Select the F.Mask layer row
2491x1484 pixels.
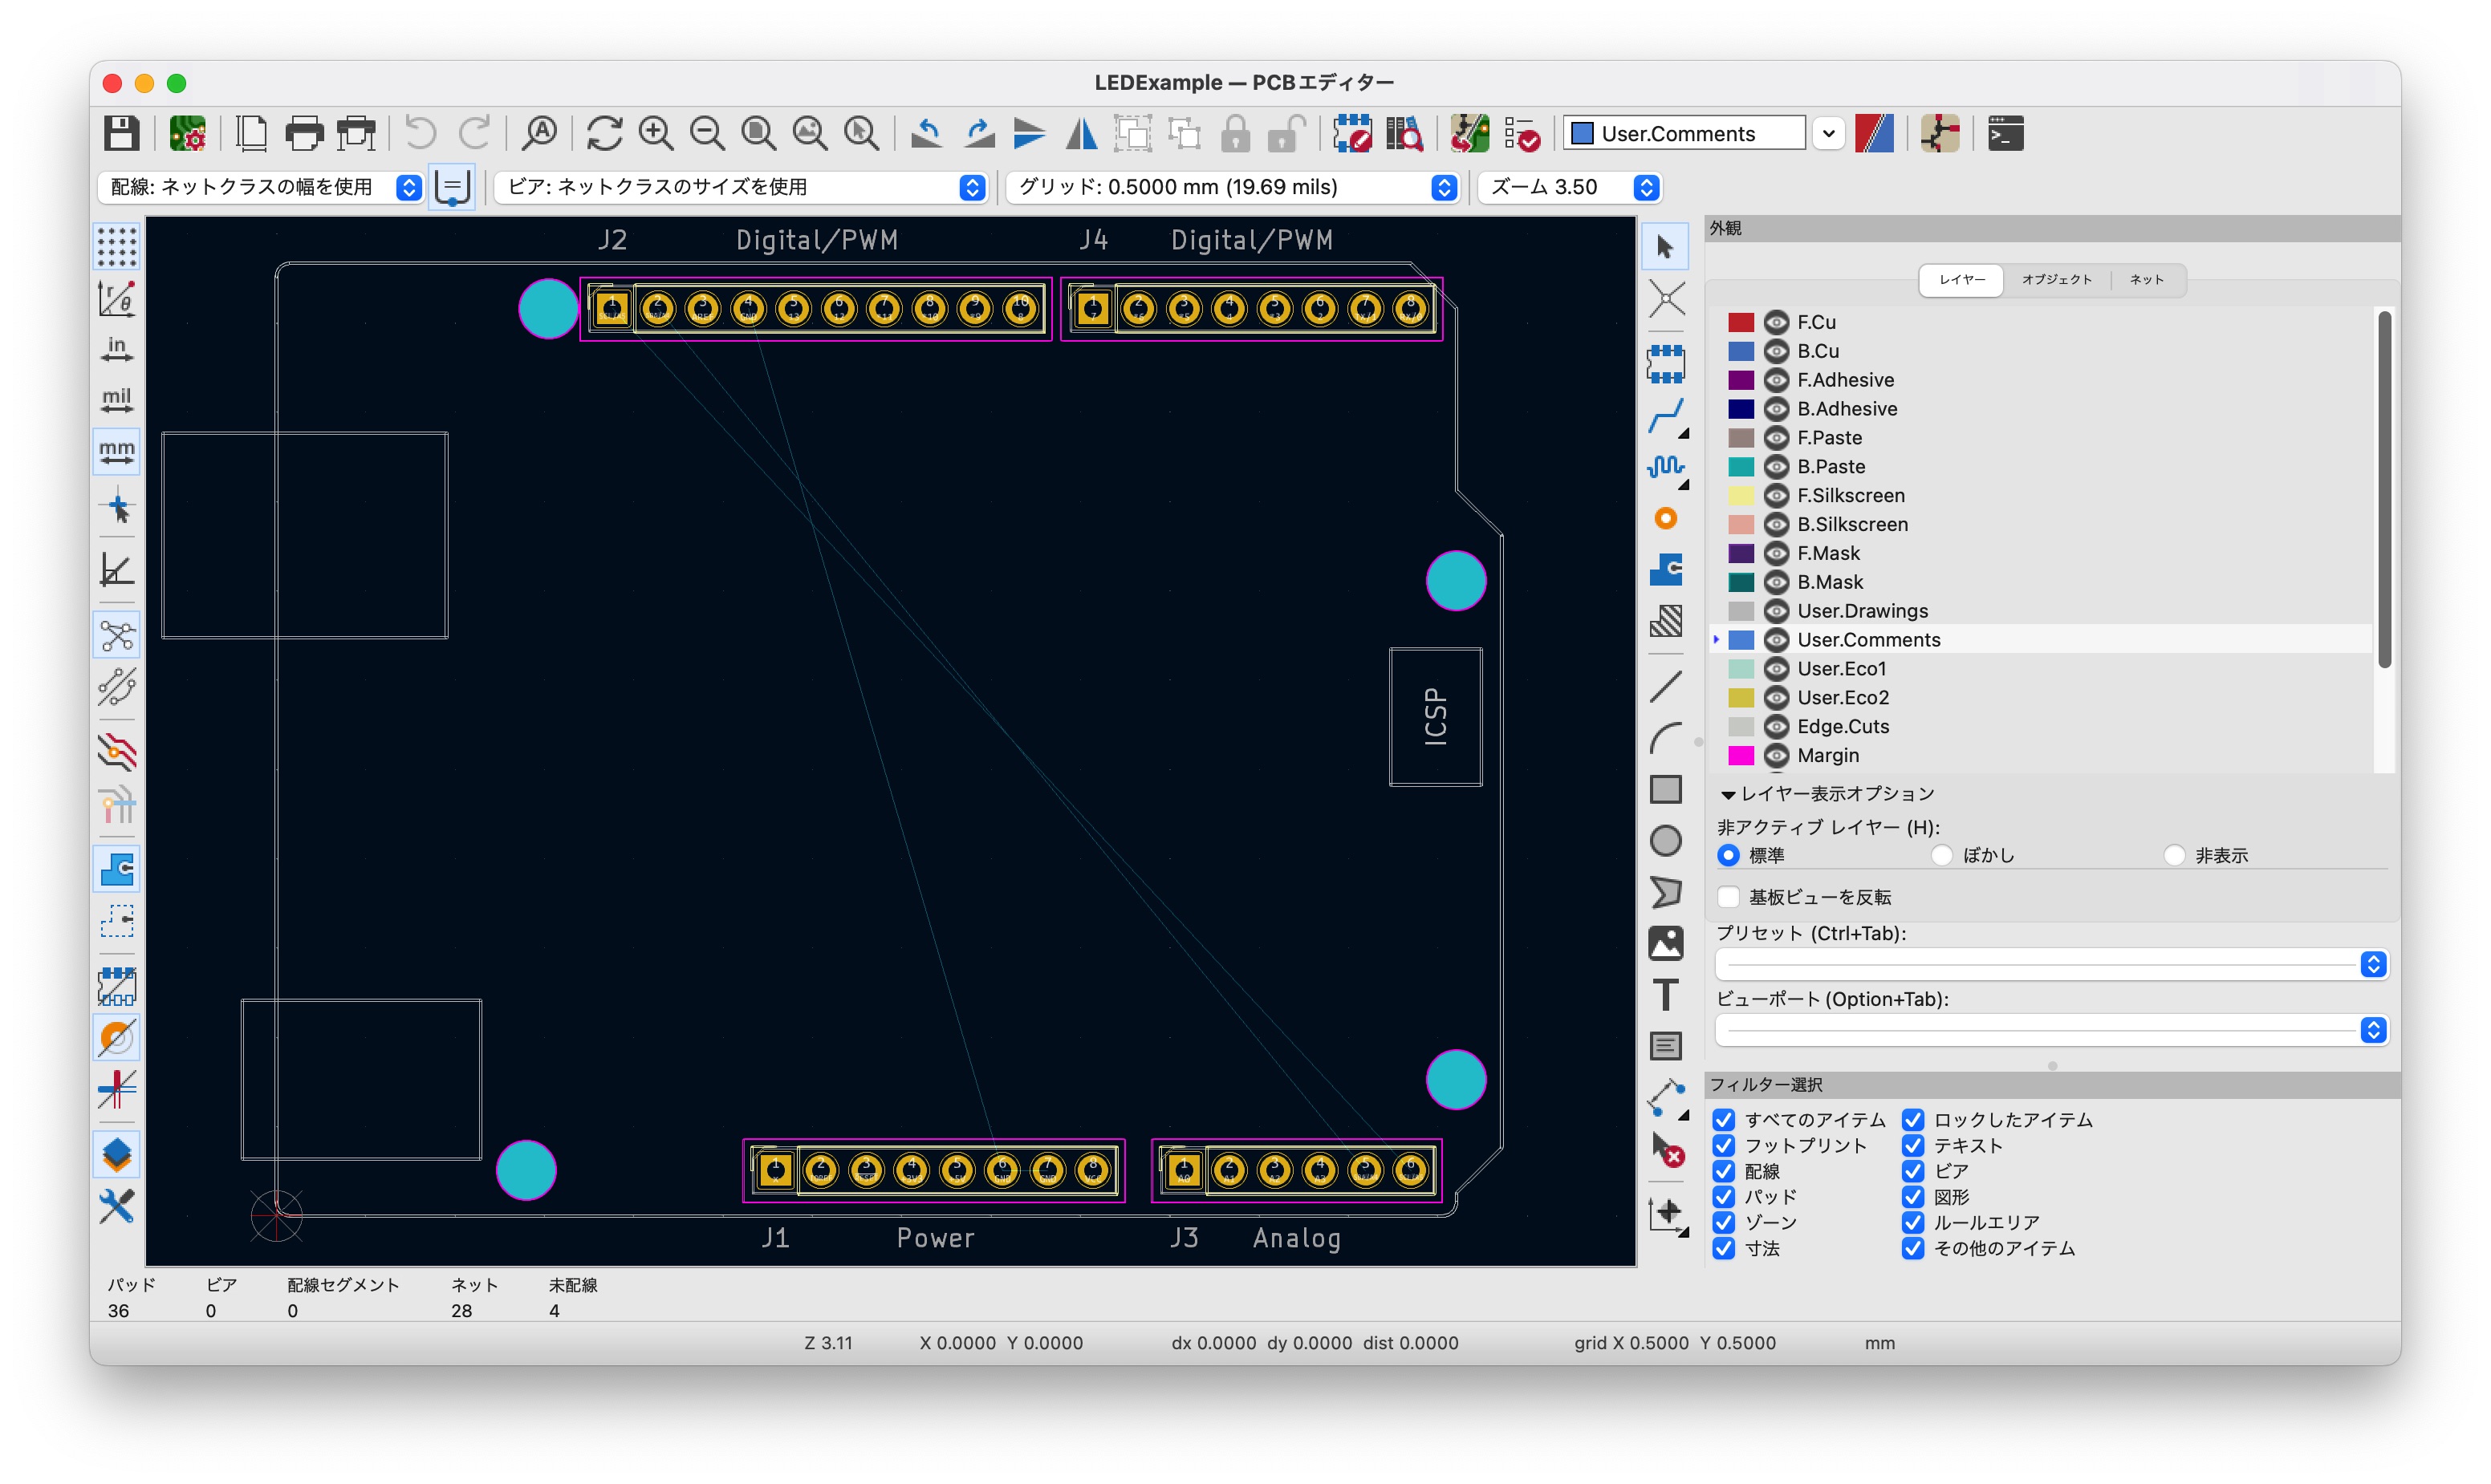click(x=2041, y=553)
